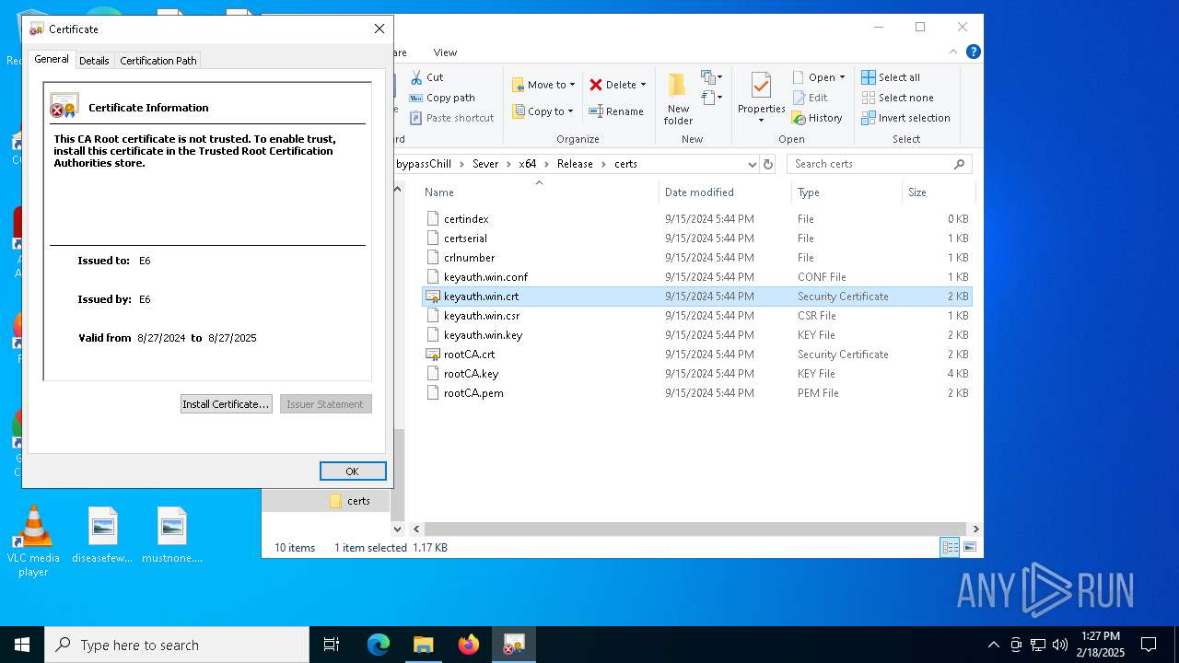Select keyauth.win.conf file
The image size is (1179, 663).
pyautogui.click(x=696, y=277)
